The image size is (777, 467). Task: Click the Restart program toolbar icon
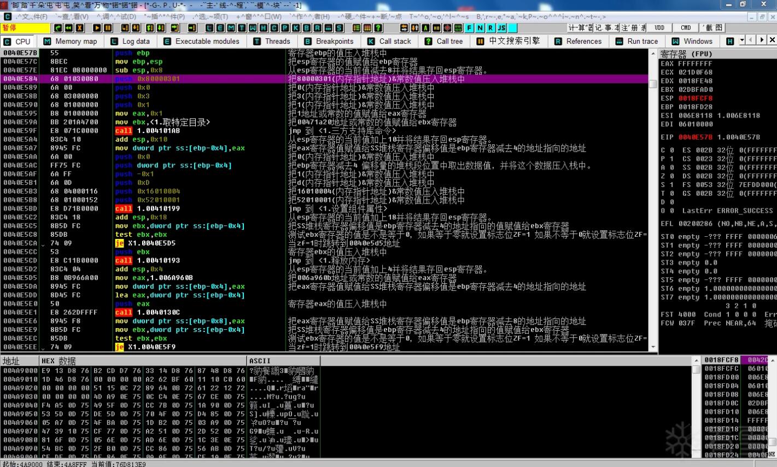click(x=58, y=28)
